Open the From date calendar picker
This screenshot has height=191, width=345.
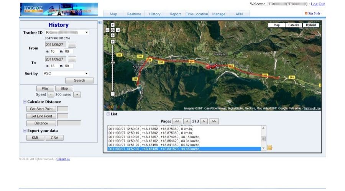click(x=72, y=45)
